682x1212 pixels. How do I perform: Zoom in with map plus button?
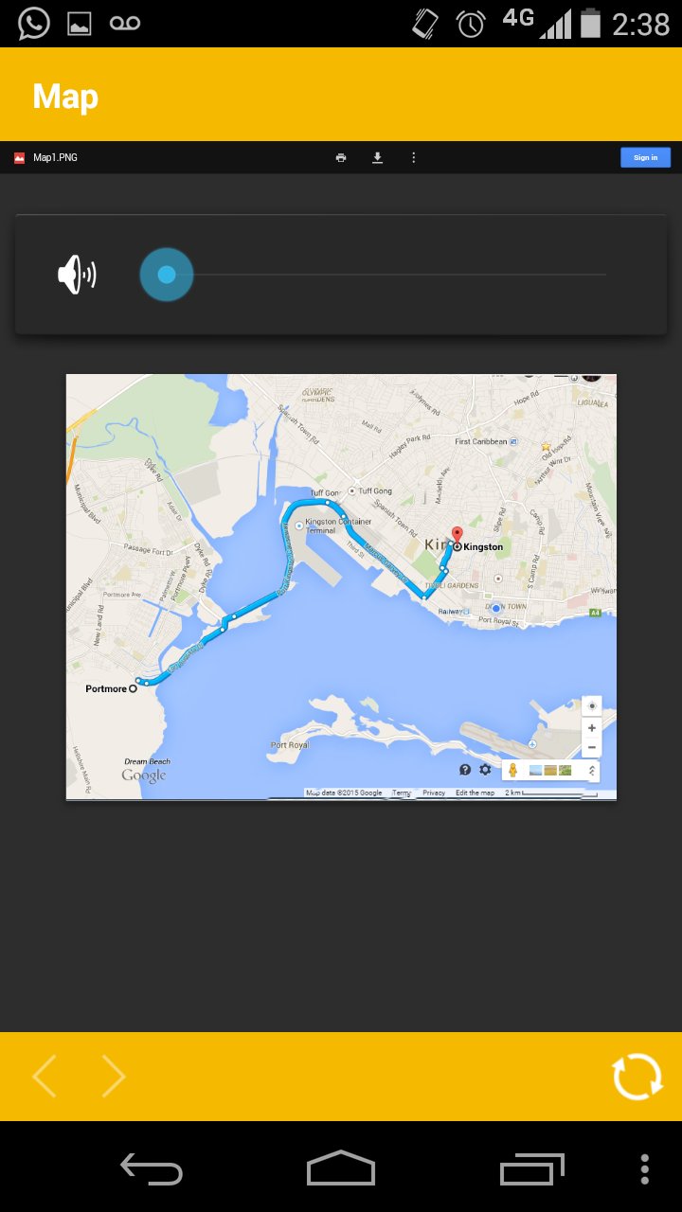592,728
